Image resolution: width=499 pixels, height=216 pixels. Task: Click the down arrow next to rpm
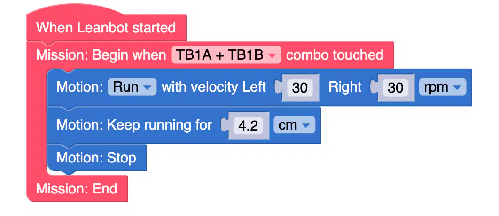[x=457, y=87]
